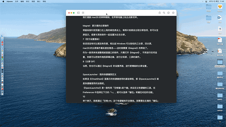Click the line containing only "10"
The height and width of the screenshot is (127, 226).
(84, 96)
